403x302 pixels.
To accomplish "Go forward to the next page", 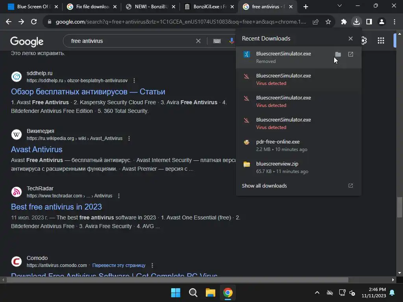I will point(21,22).
